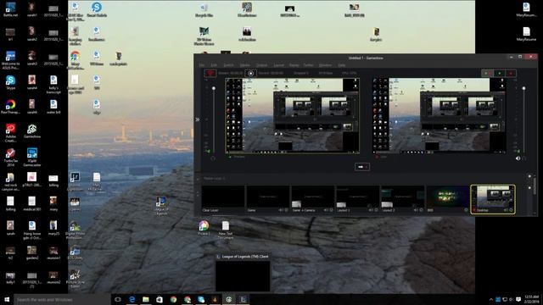Open the New Text Document desktop file
543x305 pixels.
point(226,230)
